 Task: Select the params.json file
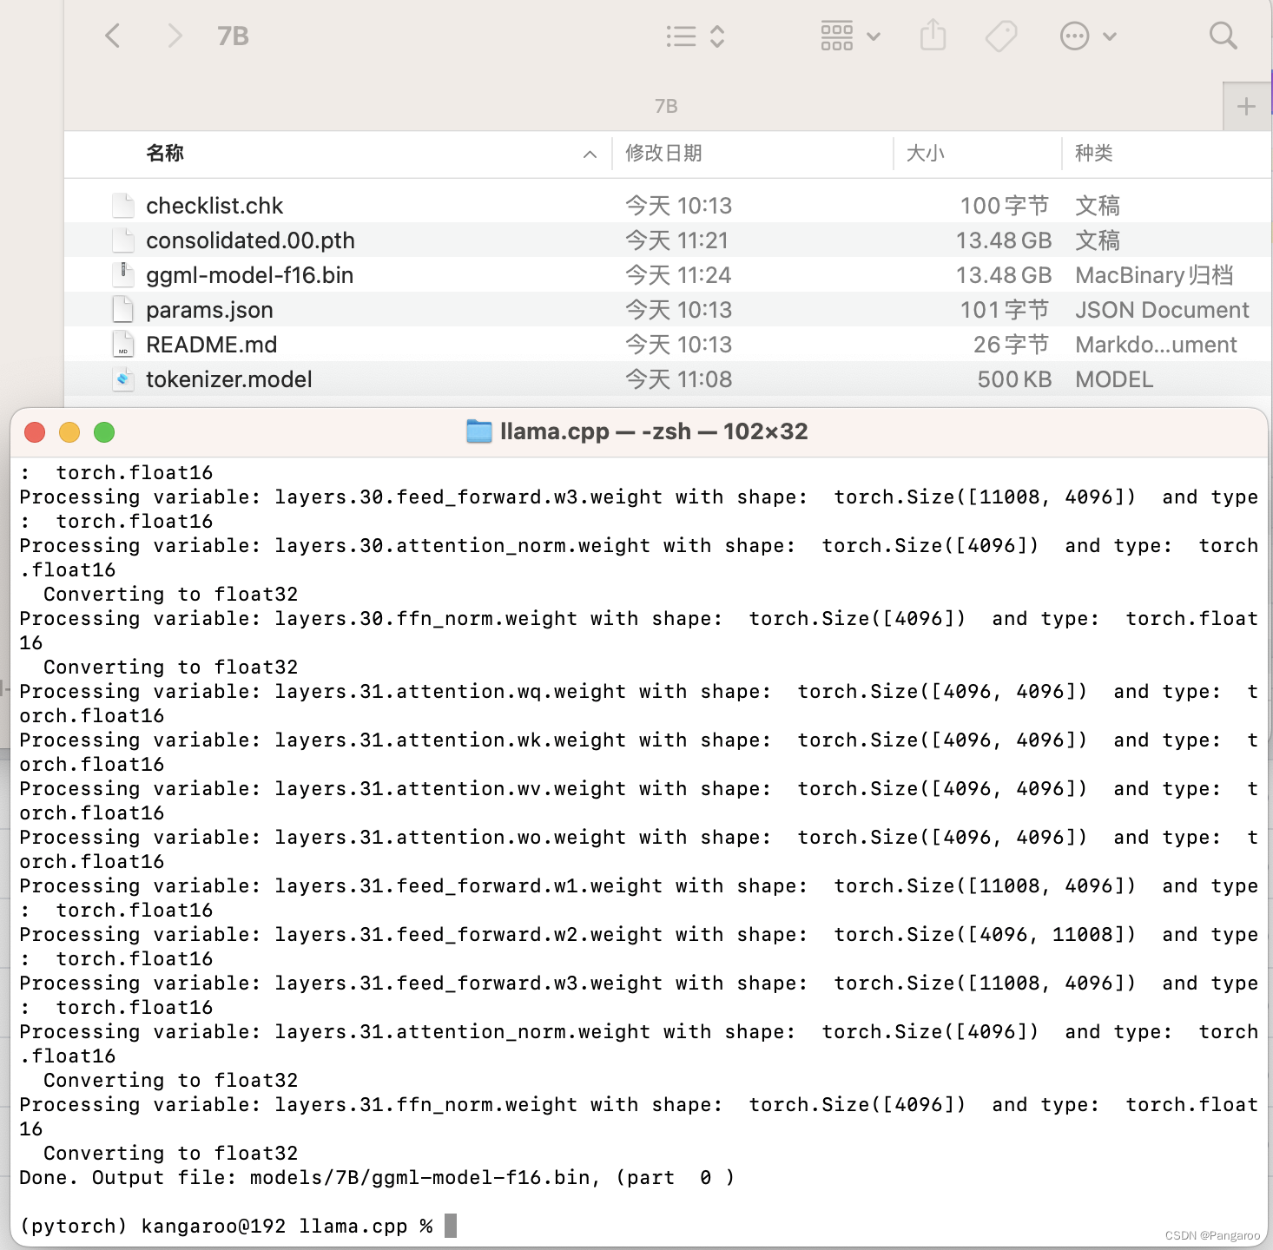pyautogui.click(x=668, y=310)
